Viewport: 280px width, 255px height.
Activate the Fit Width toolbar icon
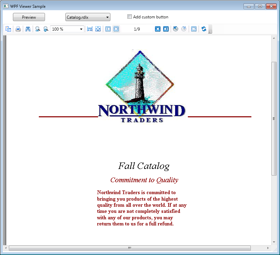click(x=90, y=29)
